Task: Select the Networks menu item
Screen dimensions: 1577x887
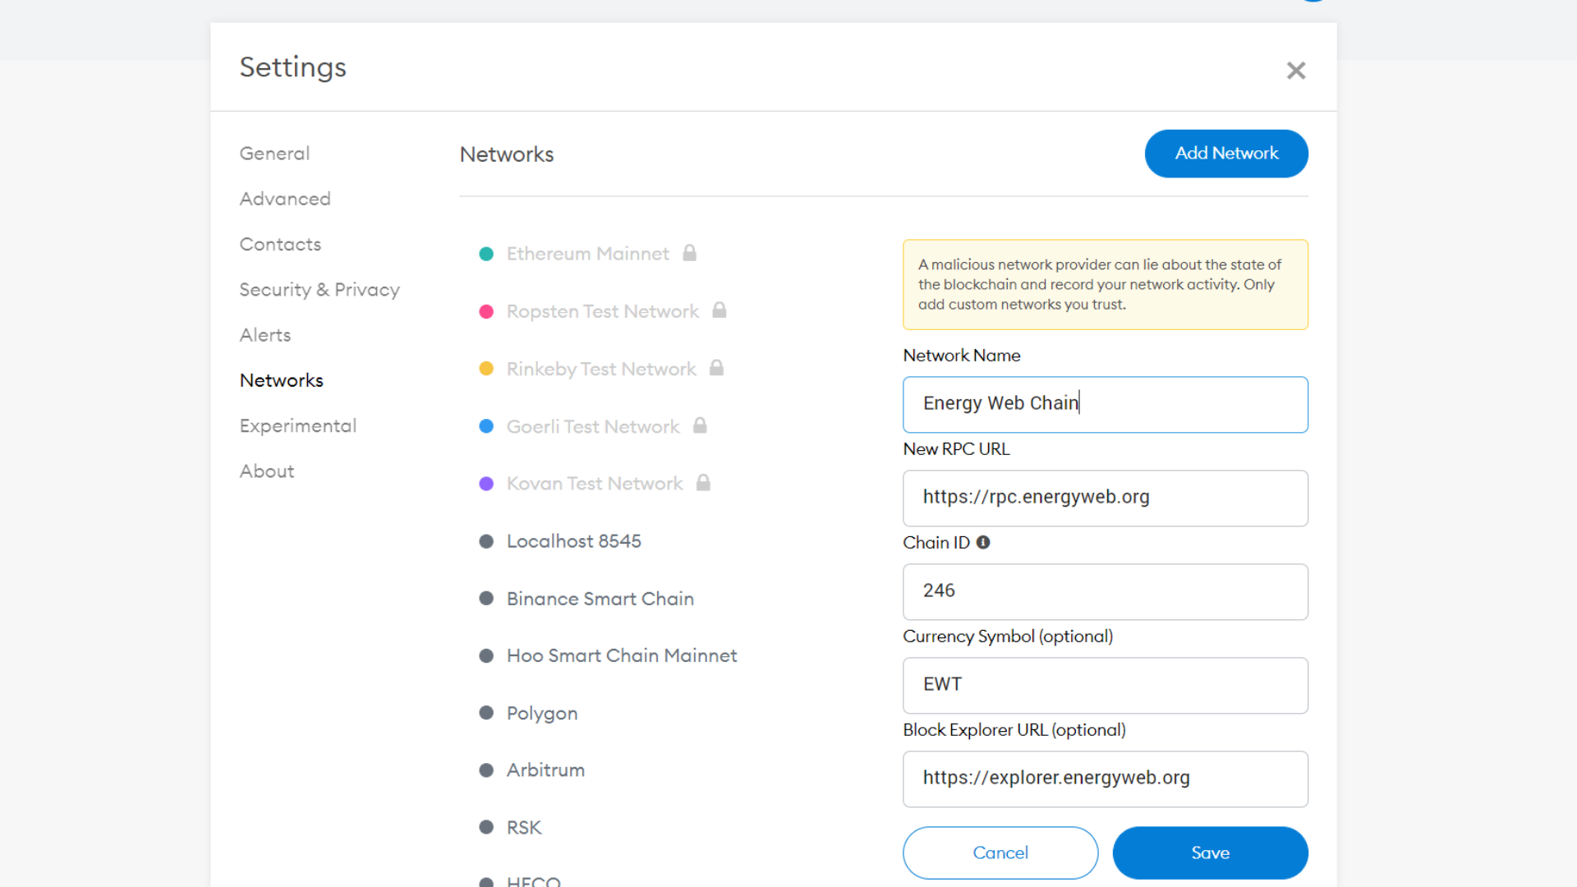Action: click(x=281, y=380)
